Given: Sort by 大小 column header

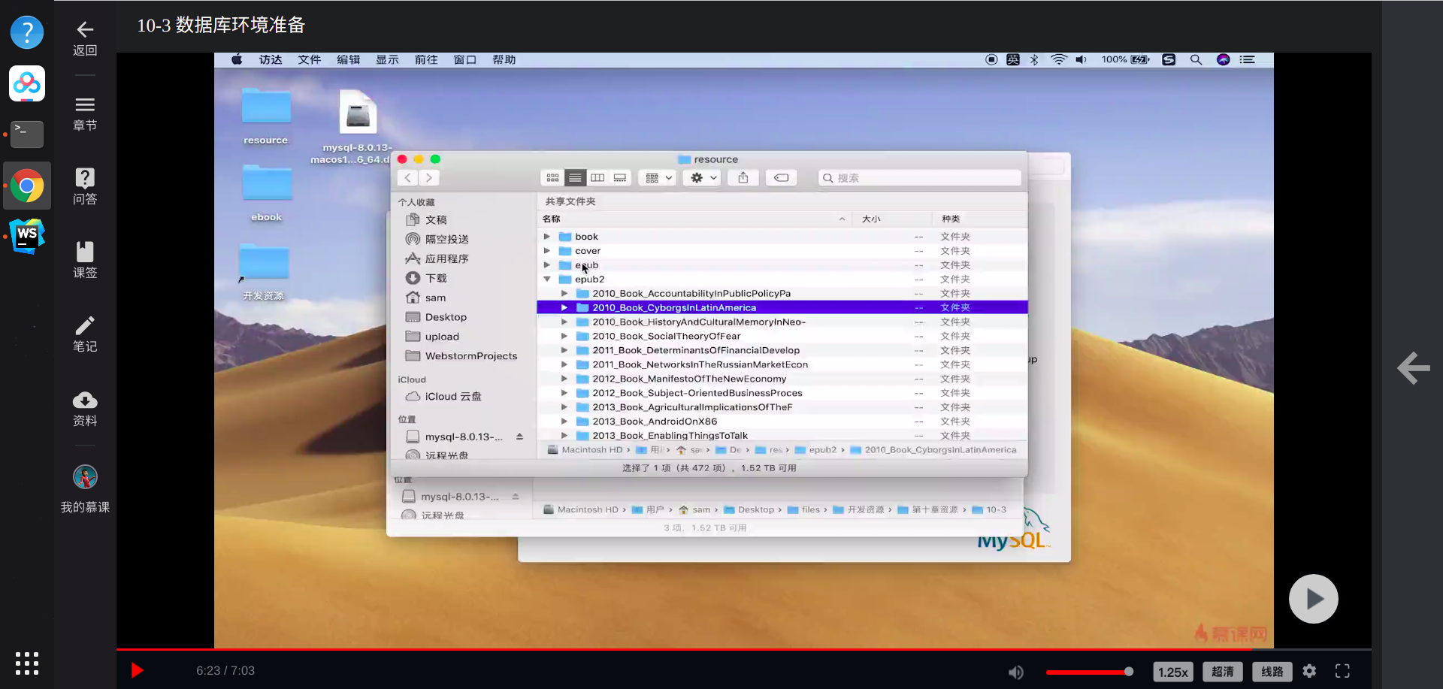Looking at the screenshot, I should 871,219.
